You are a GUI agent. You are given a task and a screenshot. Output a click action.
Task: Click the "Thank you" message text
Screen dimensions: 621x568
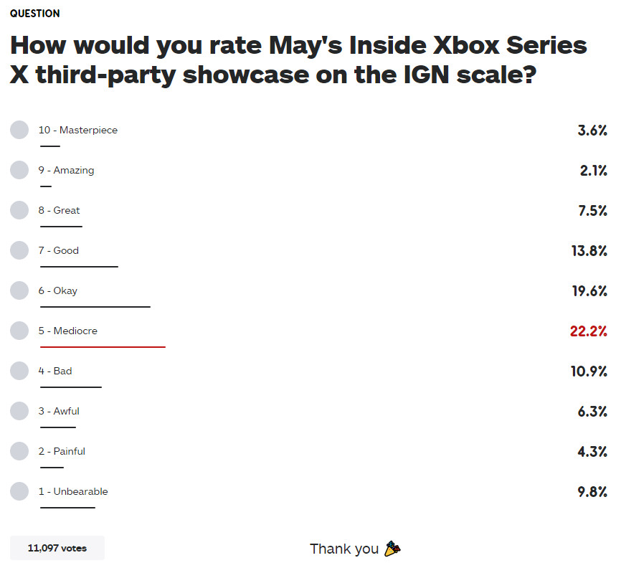pyautogui.click(x=344, y=549)
